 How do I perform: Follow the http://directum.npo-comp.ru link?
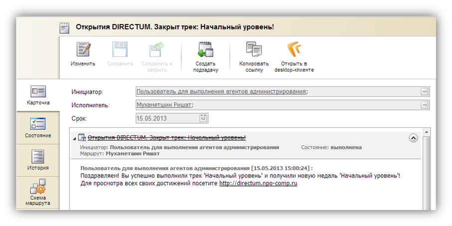pyautogui.click(x=258, y=183)
